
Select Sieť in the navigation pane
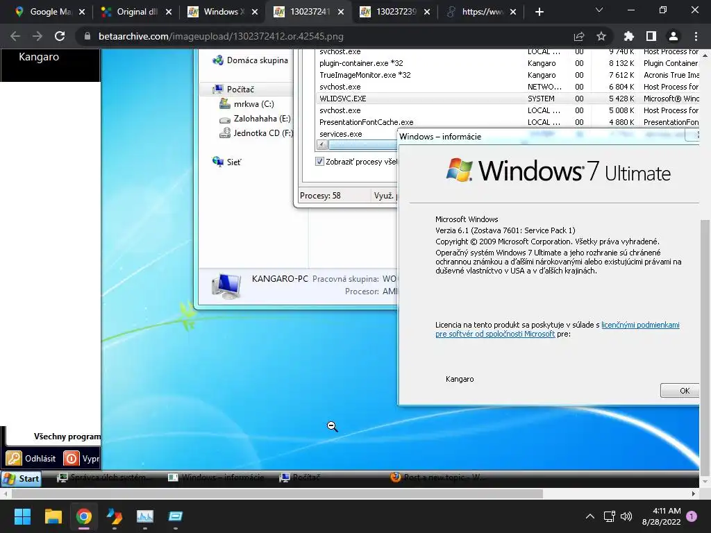227,162
